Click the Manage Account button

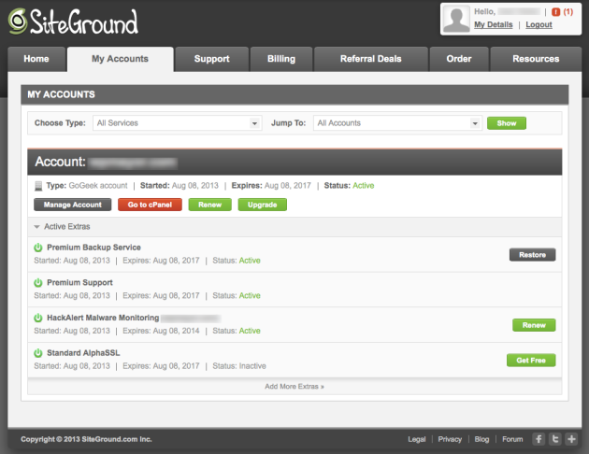(73, 205)
